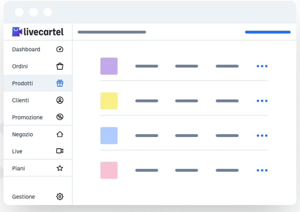Go to Dashboard menu item
The image size is (300, 212).
38,49
